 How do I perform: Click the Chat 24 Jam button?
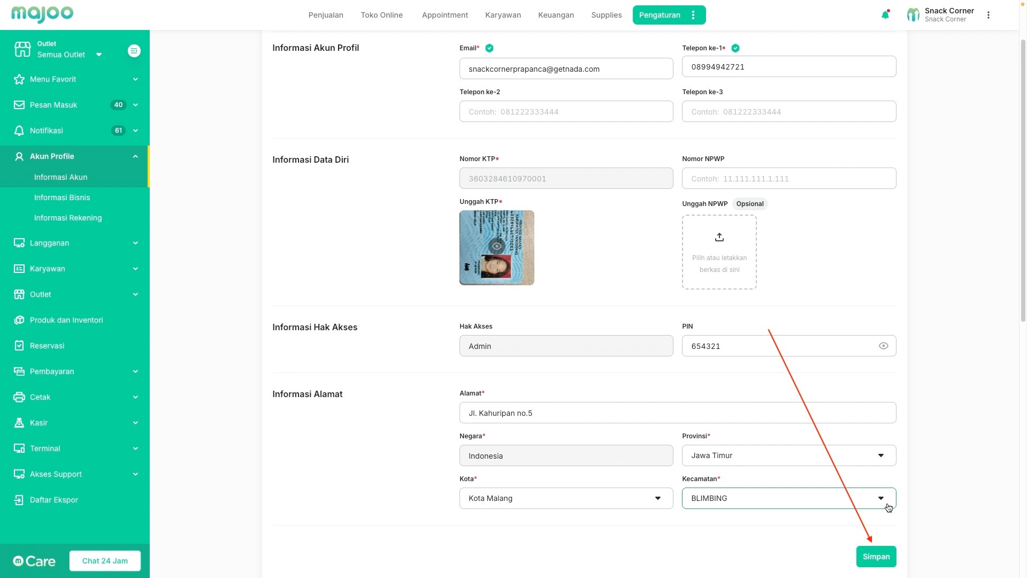pos(105,561)
